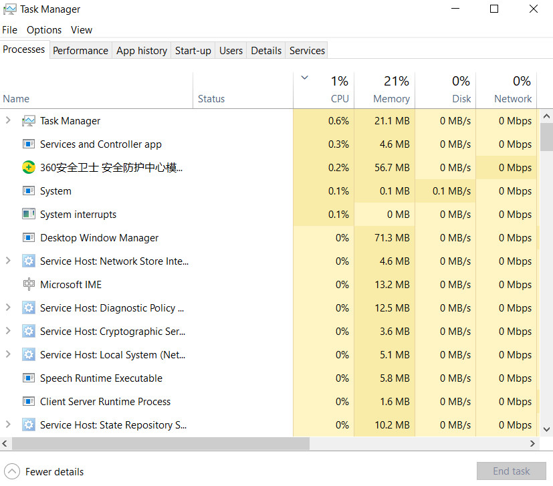Select the System interrupts process name
The height and width of the screenshot is (486, 553).
click(78, 215)
